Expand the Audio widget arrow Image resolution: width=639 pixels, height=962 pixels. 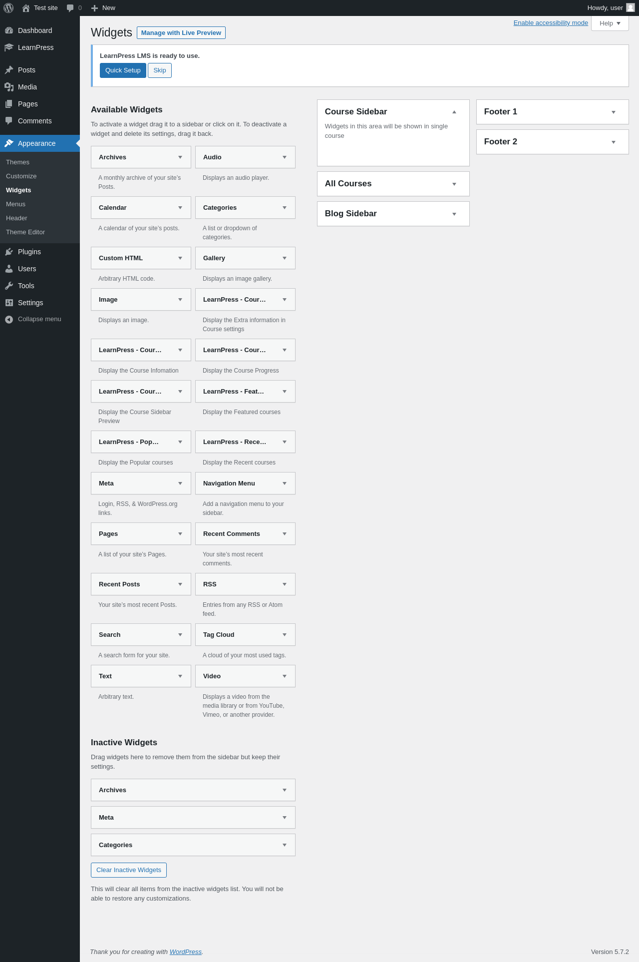coord(285,157)
